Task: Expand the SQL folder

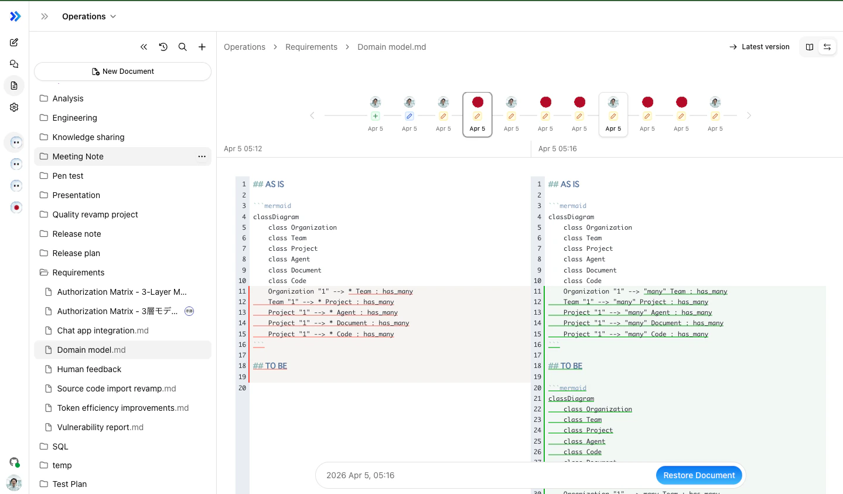Action: point(122,447)
